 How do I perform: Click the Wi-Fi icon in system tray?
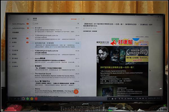click(122, 99)
